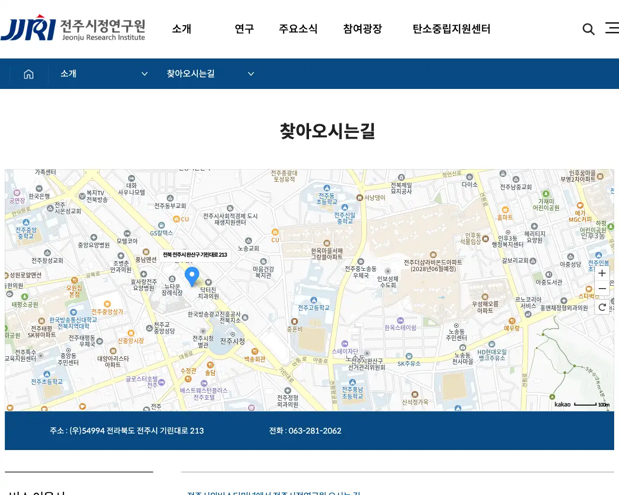Open the 참여광장 menu
The image size is (619, 495).
click(x=363, y=29)
